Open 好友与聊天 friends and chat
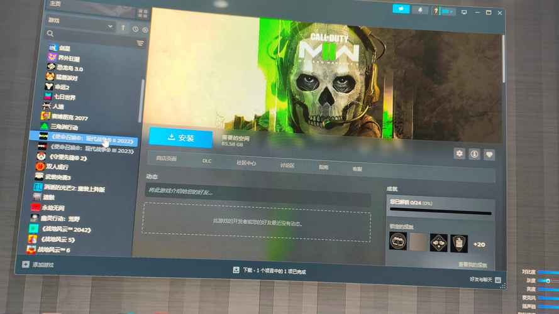 [x=485, y=279]
